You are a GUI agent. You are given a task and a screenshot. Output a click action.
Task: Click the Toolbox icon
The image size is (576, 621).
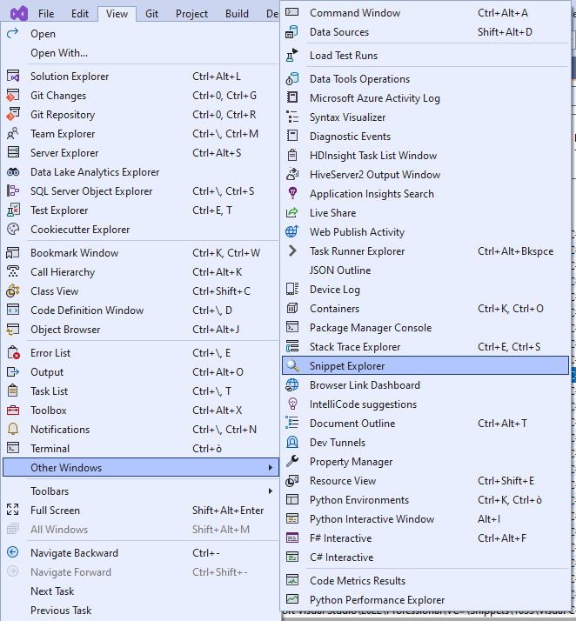pos(13,411)
